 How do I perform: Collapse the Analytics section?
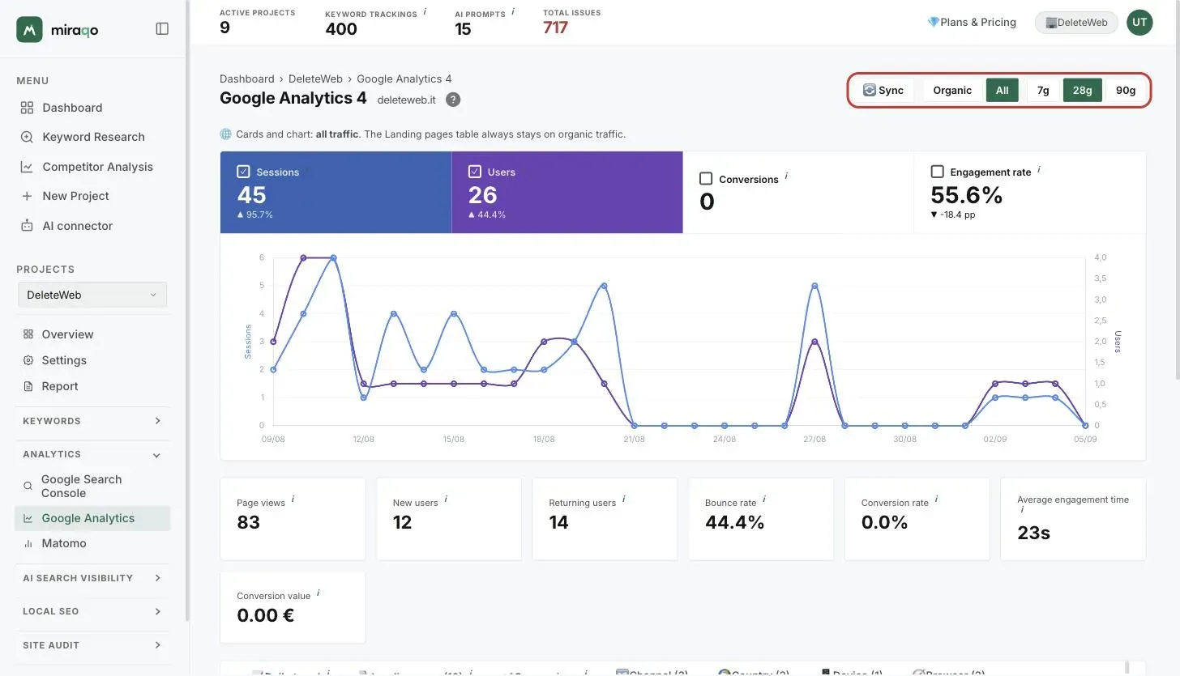[x=92, y=454]
